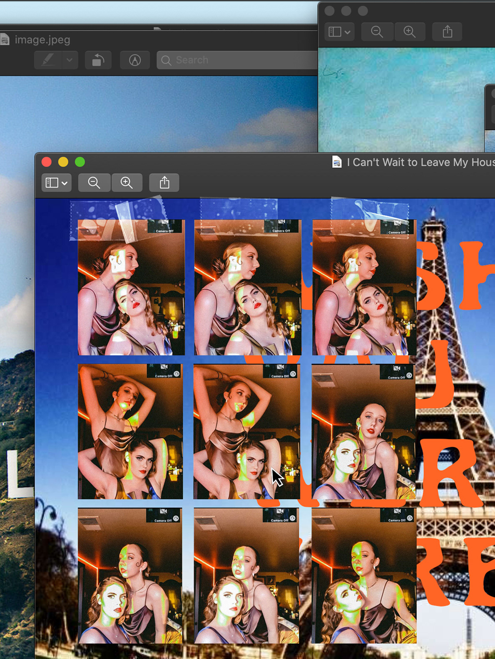Zoom in on the front Preview window
Viewport: 495px width, 659px height.
pos(127,183)
